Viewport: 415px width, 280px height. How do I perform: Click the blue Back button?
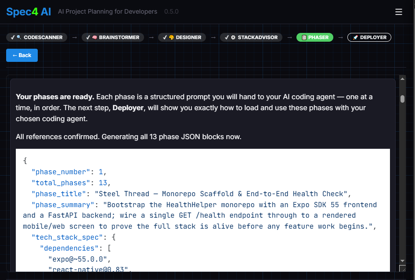point(22,55)
